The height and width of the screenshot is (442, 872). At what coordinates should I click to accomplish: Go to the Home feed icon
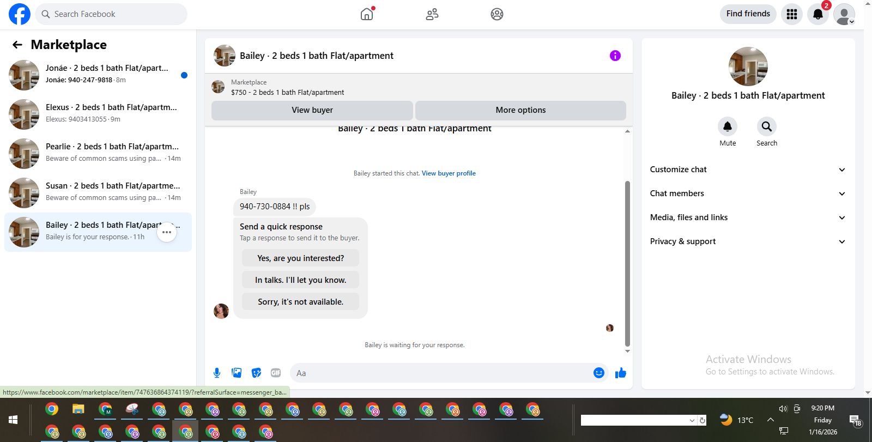367,14
